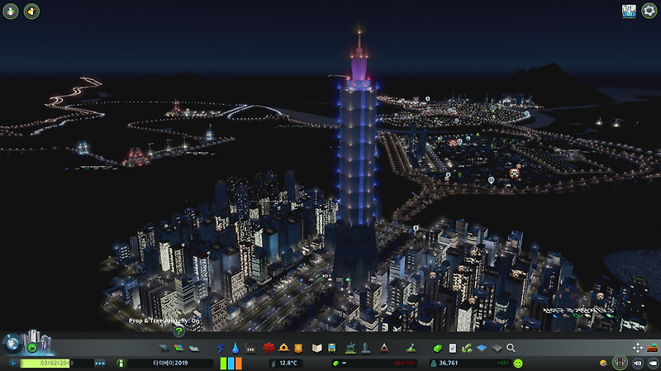The height and width of the screenshot is (371, 661).
Task: Toggle the game pause/play button
Action: (13, 363)
